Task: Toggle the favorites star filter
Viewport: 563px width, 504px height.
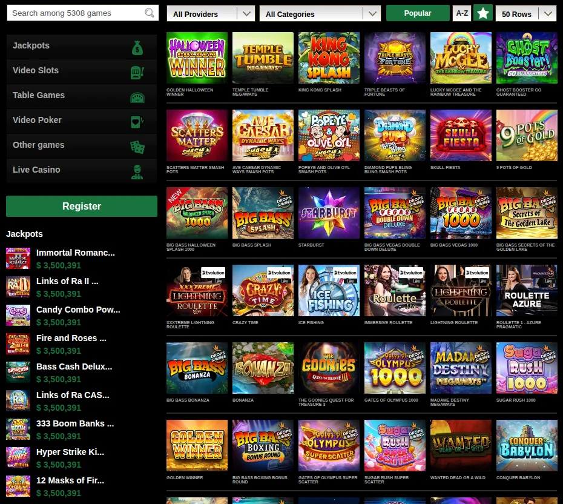Action: pyautogui.click(x=483, y=13)
